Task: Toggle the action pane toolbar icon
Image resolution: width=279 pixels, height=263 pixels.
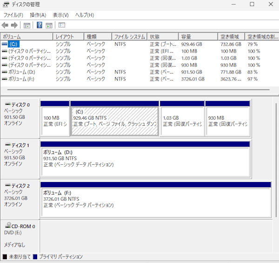Action: point(49,25)
